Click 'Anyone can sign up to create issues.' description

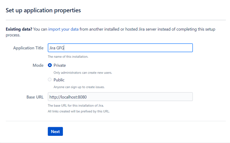79,87
